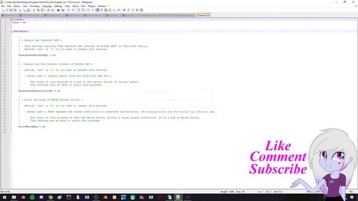Click the stop macro recording icon

[128, 10]
